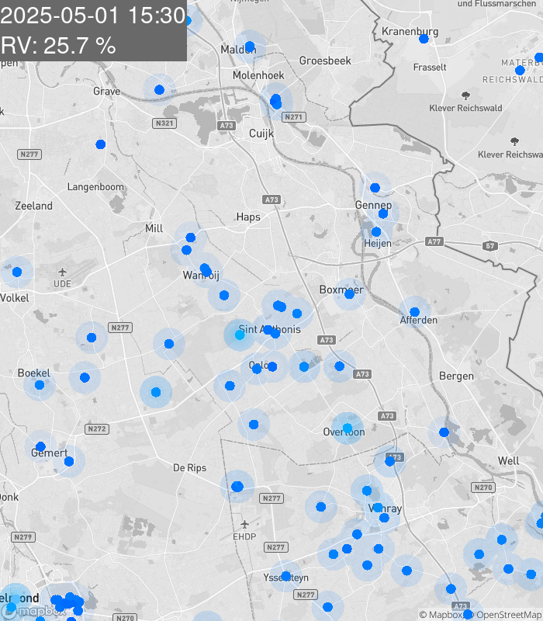Viewport: 543px width, 621px height.
Task: Click the N279 road shield
Action: tap(23, 537)
